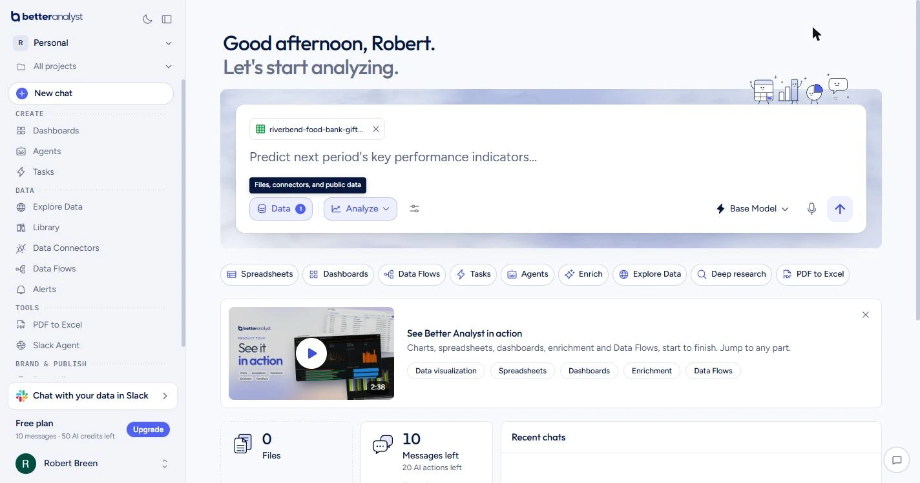Image resolution: width=920 pixels, height=483 pixels.
Task: Toggle dark mode moon icon
Action: pyautogui.click(x=147, y=19)
